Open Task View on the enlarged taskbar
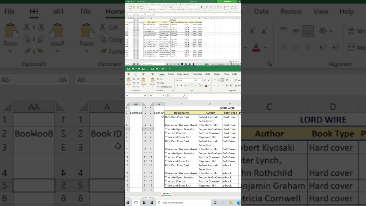 point(223,203)
